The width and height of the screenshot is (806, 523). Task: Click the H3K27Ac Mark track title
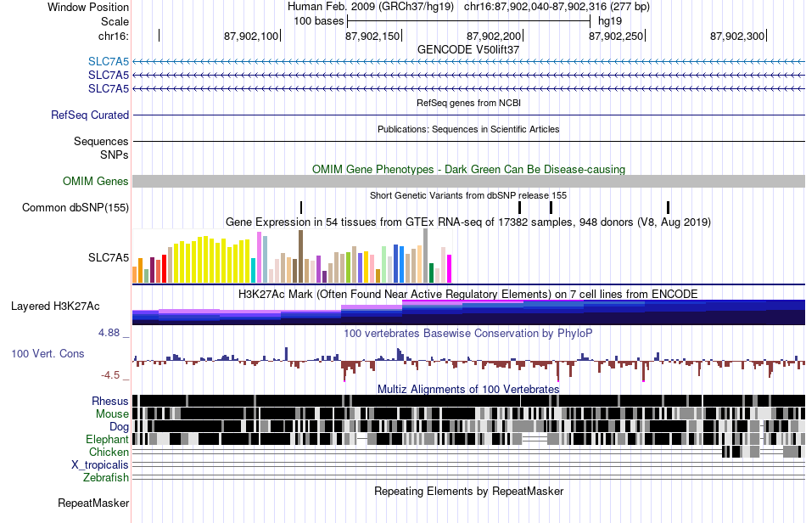click(468, 294)
